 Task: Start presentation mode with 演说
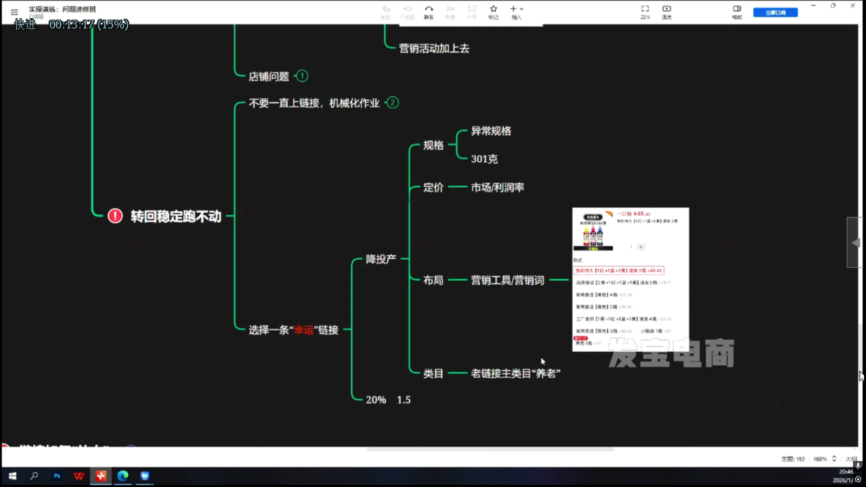[666, 12]
